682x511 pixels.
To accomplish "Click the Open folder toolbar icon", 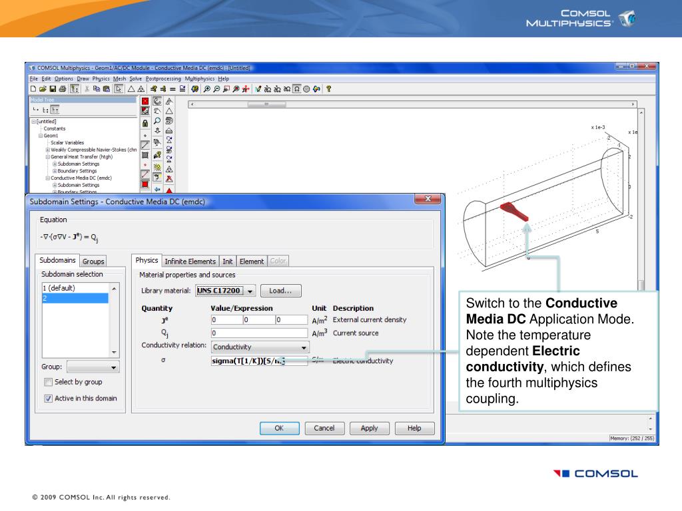I will (x=43, y=89).
